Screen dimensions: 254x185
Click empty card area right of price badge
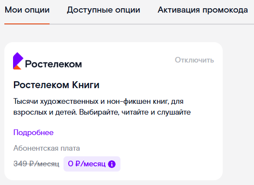170,164
